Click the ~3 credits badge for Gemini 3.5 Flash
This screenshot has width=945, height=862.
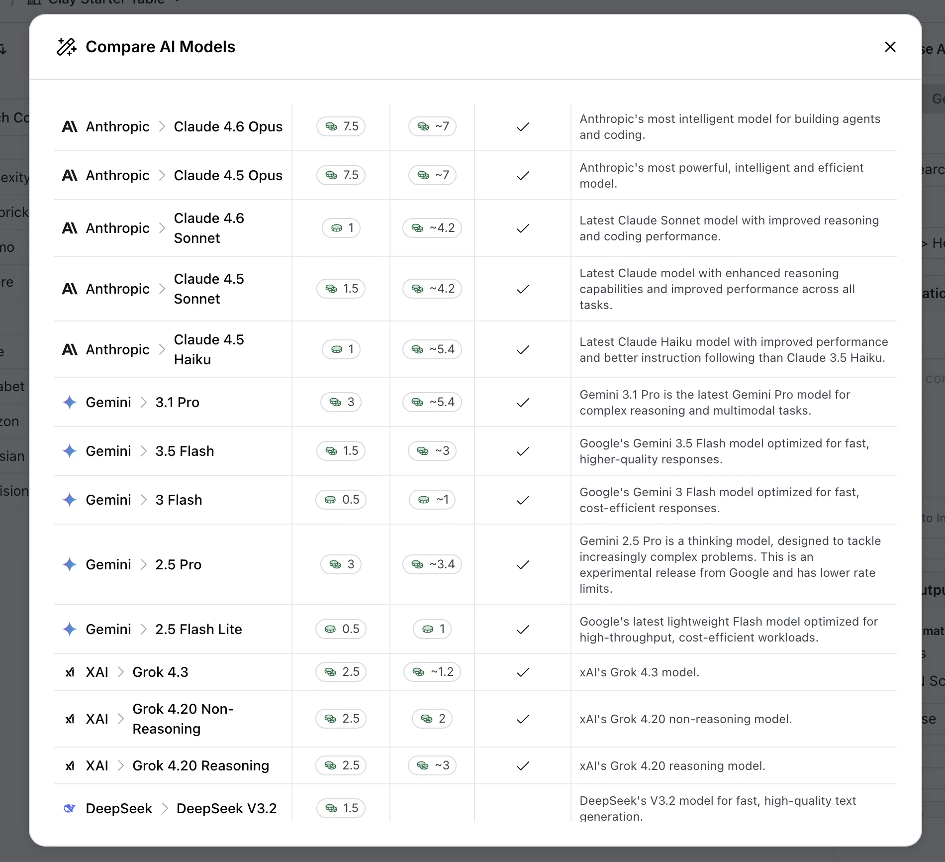tap(432, 451)
